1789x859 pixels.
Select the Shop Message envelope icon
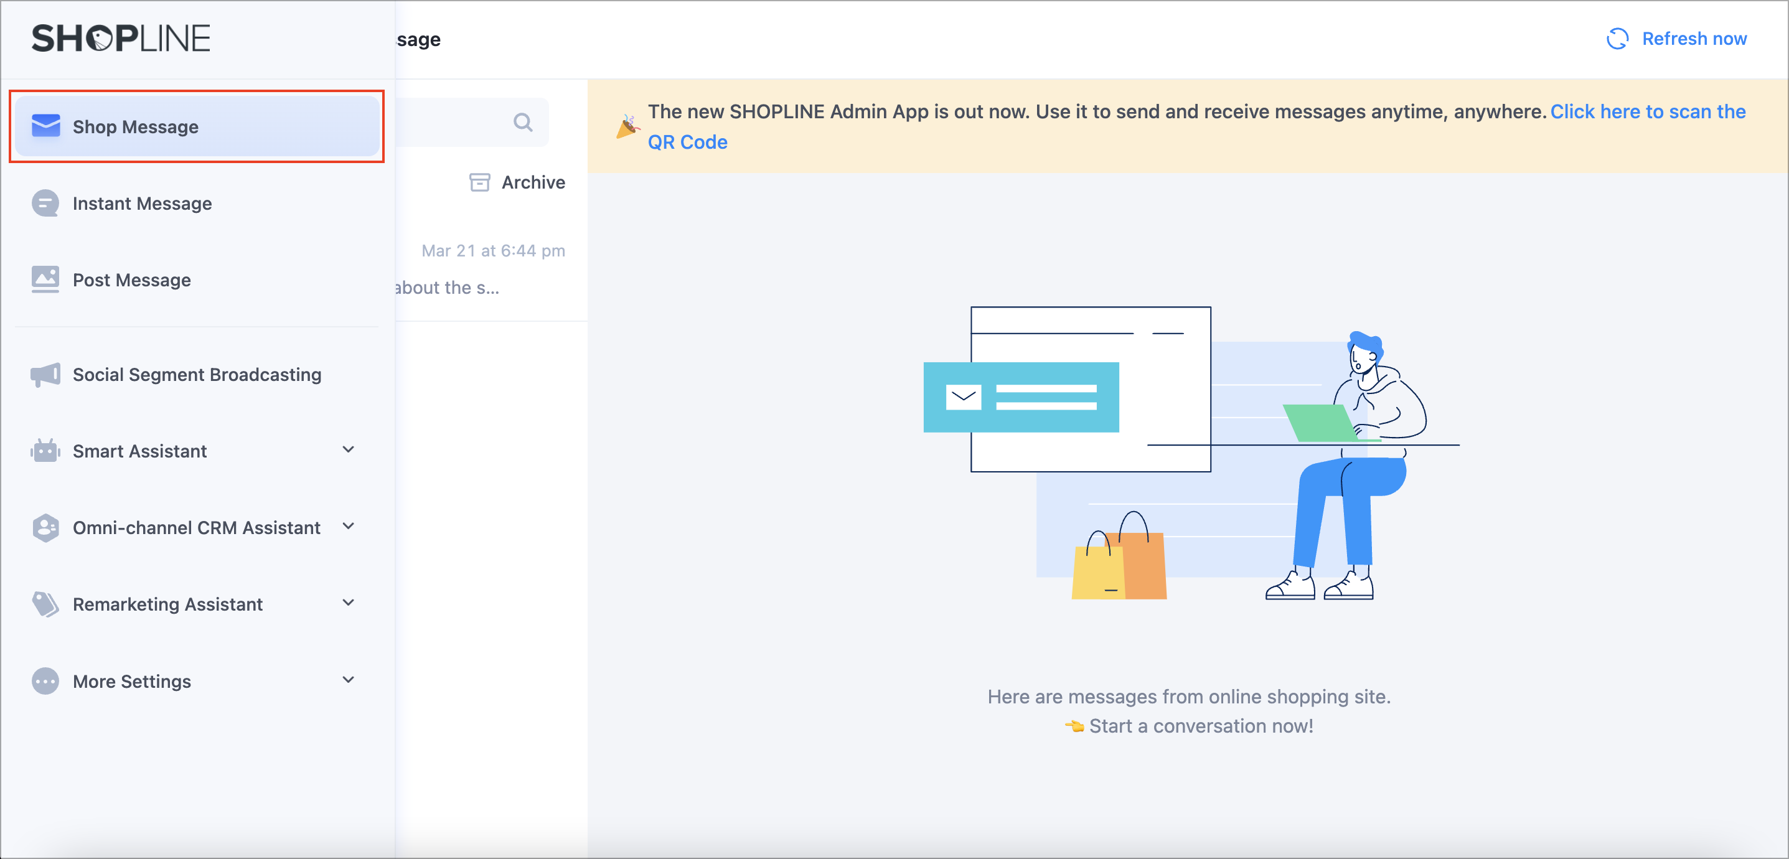45,126
